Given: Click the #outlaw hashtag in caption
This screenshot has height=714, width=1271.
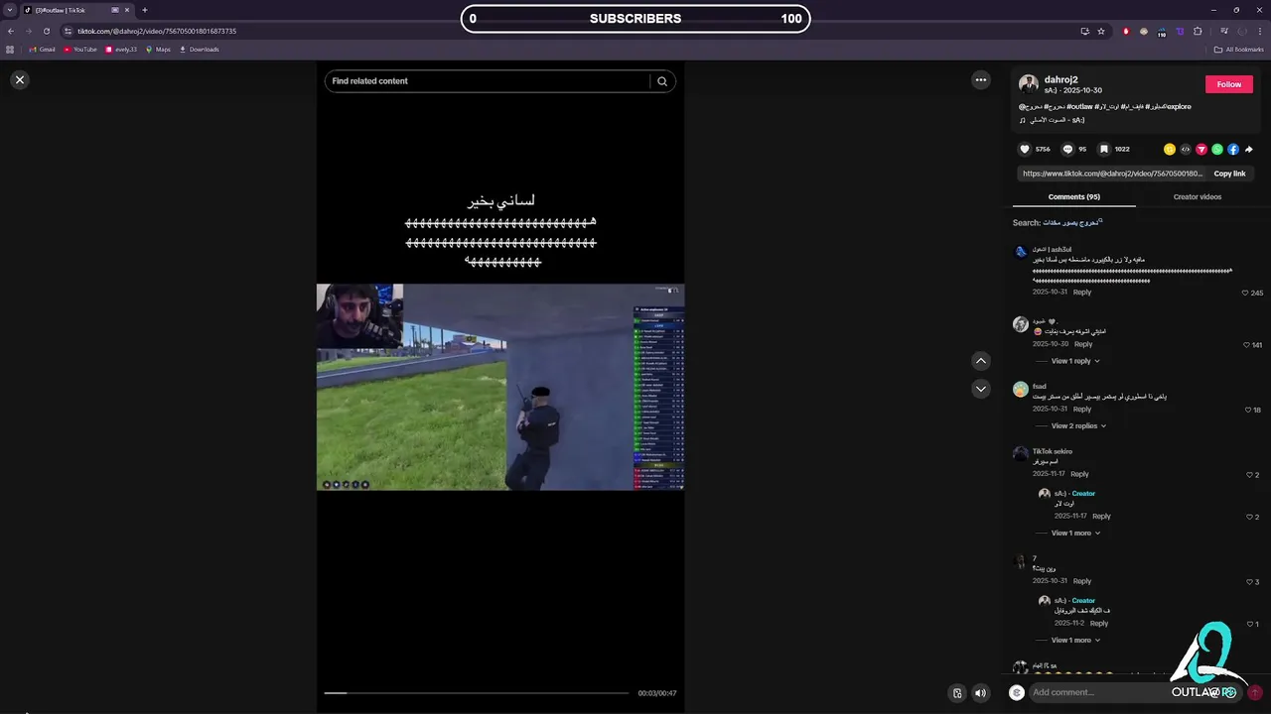Looking at the screenshot, I should (x=1080, y=106).
